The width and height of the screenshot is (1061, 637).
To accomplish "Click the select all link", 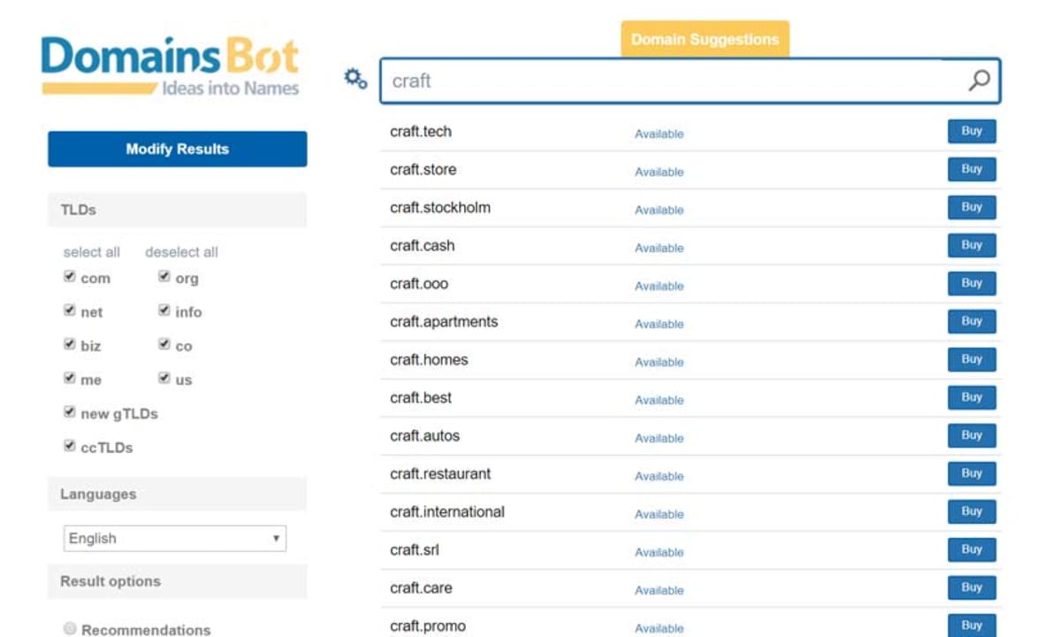I will point(92,252).
